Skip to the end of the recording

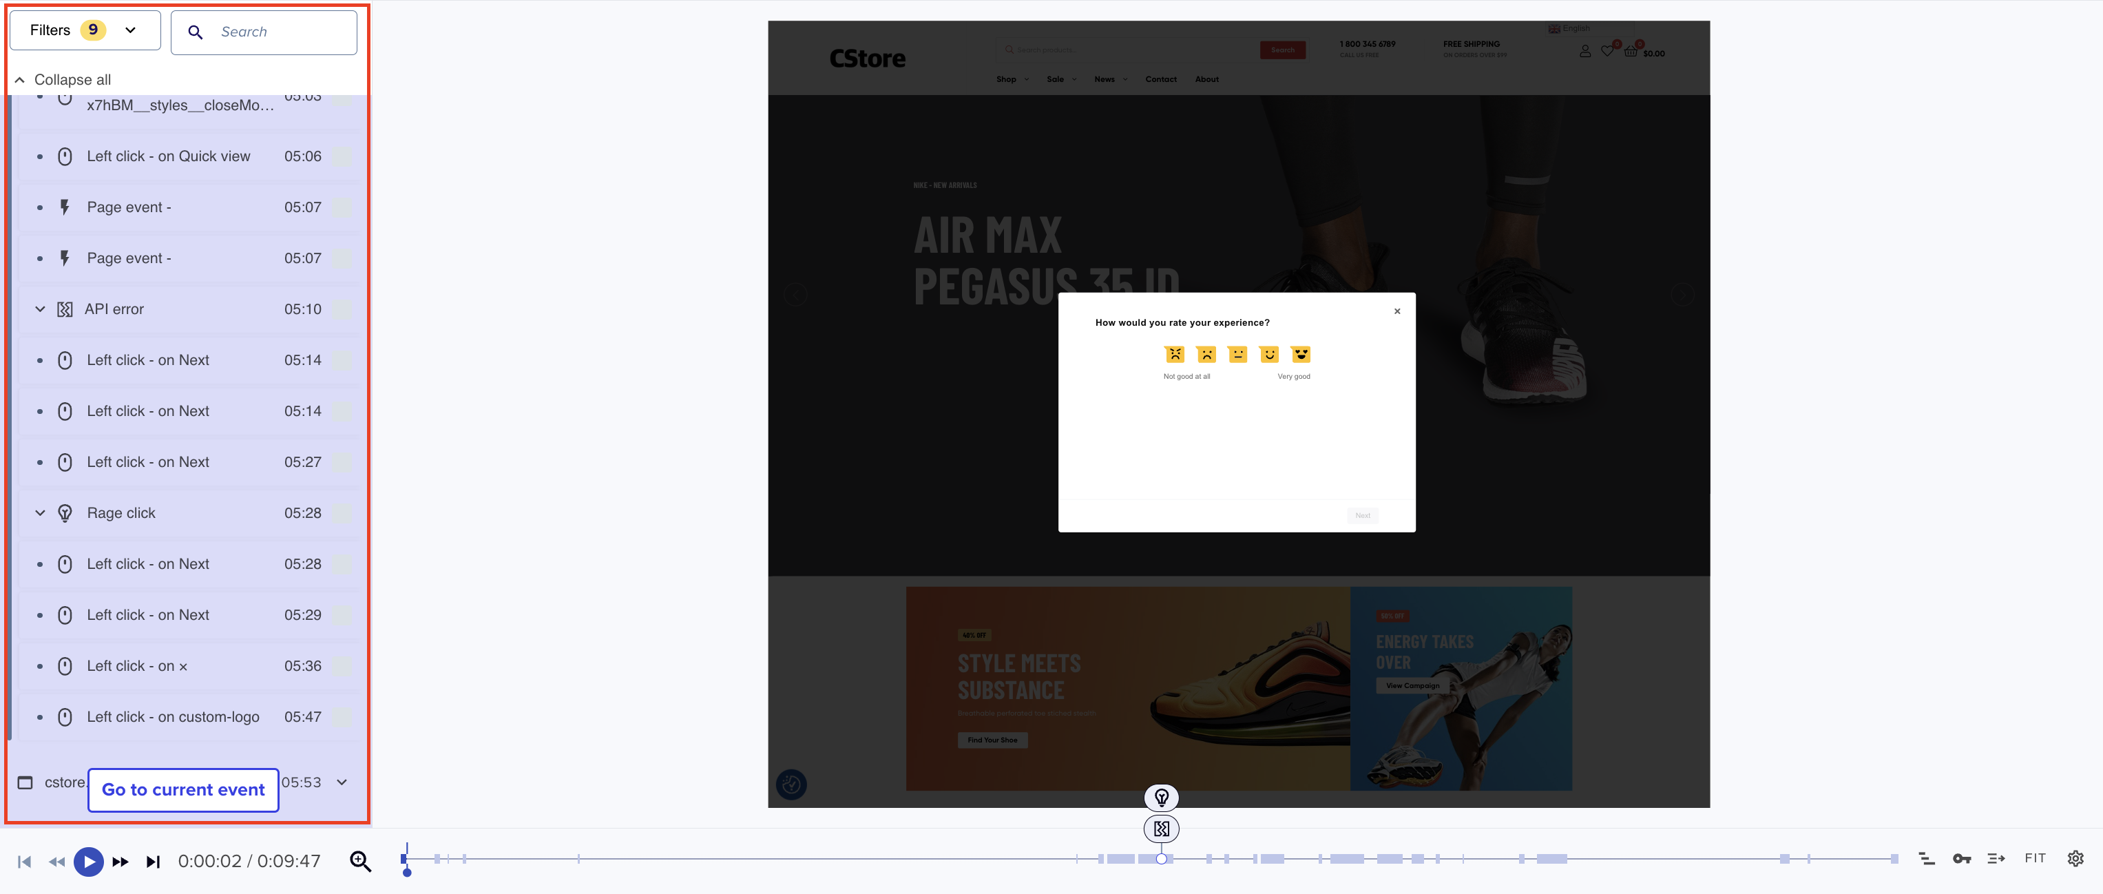click(153, 862)
